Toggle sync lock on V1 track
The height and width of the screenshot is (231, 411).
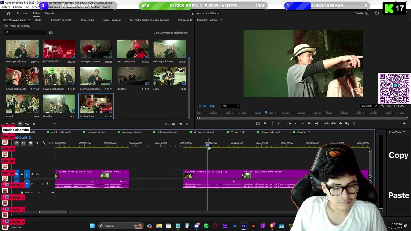point(32,174)
